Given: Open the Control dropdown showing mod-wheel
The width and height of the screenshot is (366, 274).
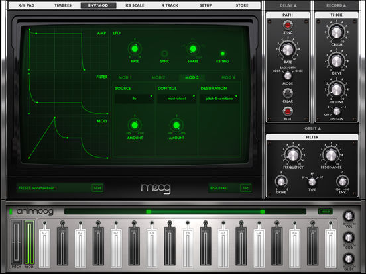Looking at the screenshot, I should [x=176, y=99].
